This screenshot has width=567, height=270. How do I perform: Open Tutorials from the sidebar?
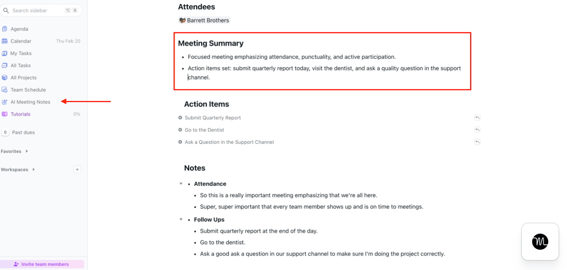(21, 114)
